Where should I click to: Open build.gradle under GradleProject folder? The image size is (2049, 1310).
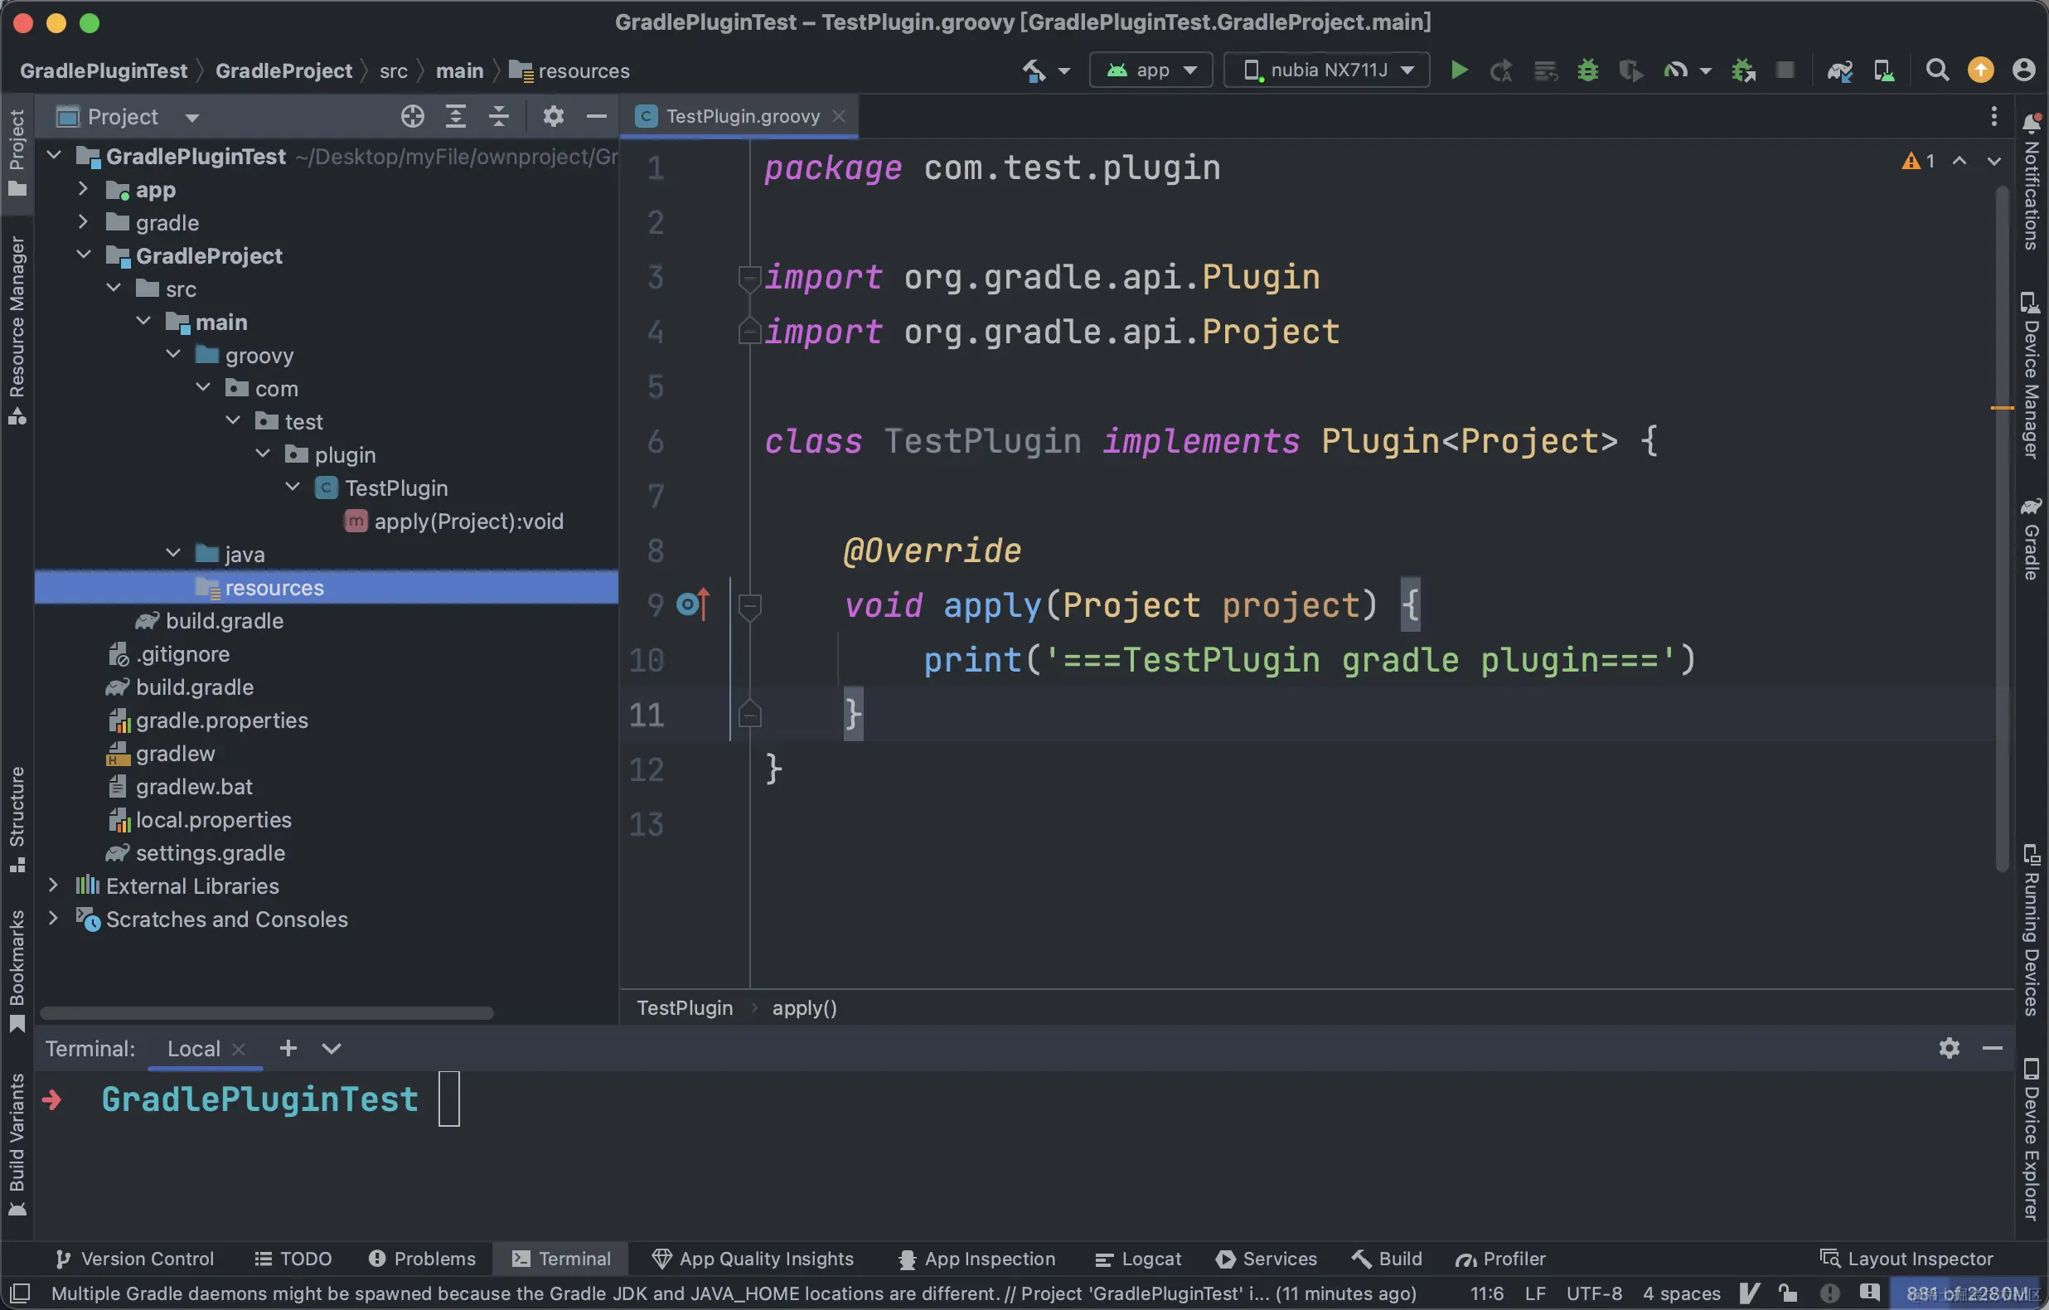coord(224,620)
